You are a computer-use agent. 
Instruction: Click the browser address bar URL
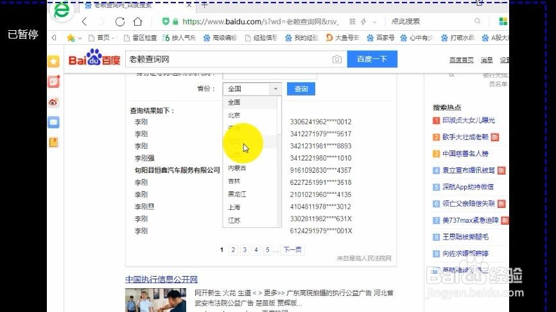(260, 22)
